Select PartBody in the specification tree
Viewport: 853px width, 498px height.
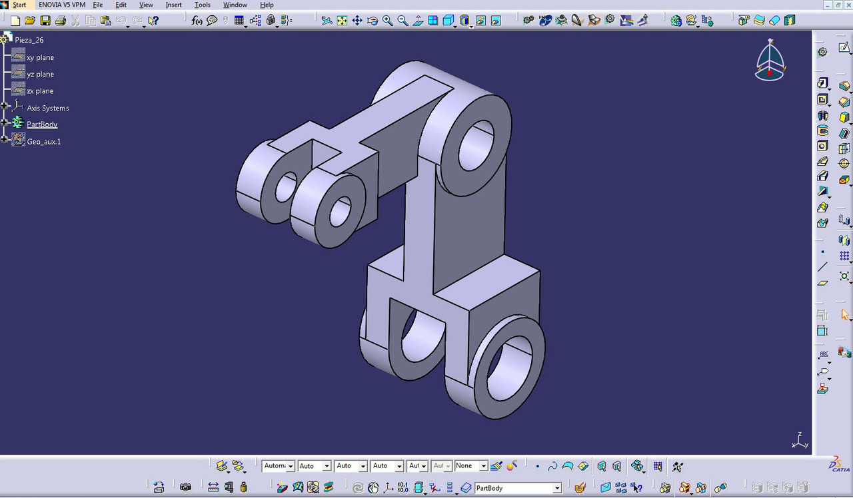click(x=42, y=124)
